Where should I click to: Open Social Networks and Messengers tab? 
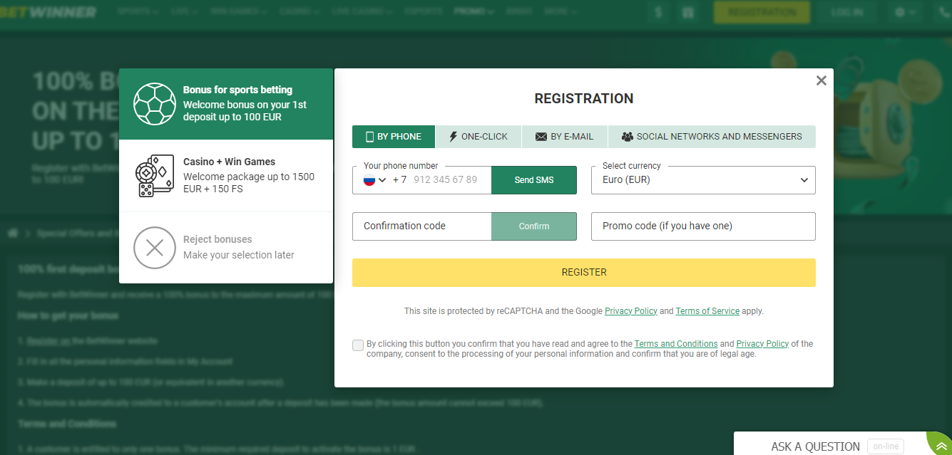pyautogui.click(x=712, y=137)
